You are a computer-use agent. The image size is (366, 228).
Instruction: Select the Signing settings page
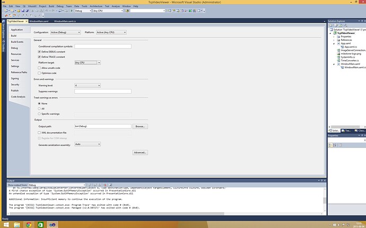15,78
